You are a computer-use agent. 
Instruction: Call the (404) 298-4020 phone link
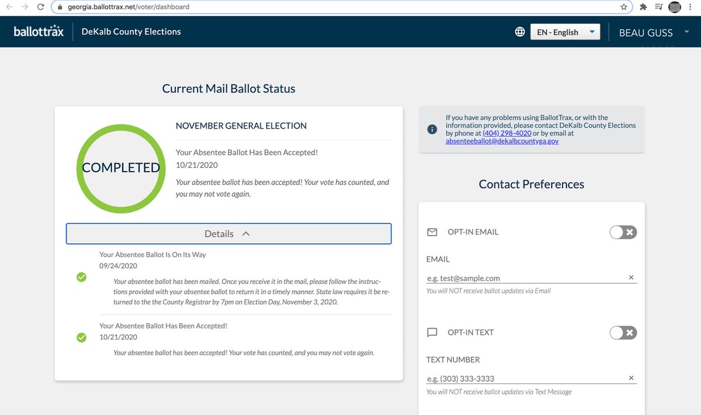click(x=507, y=133)
